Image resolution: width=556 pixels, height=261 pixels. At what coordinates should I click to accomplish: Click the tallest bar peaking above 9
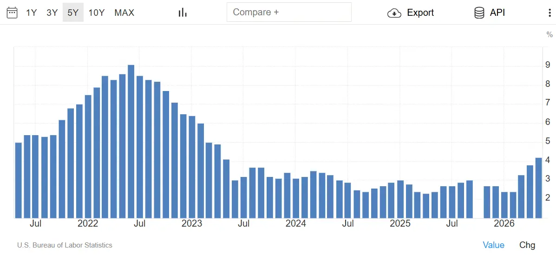(131, 142)
